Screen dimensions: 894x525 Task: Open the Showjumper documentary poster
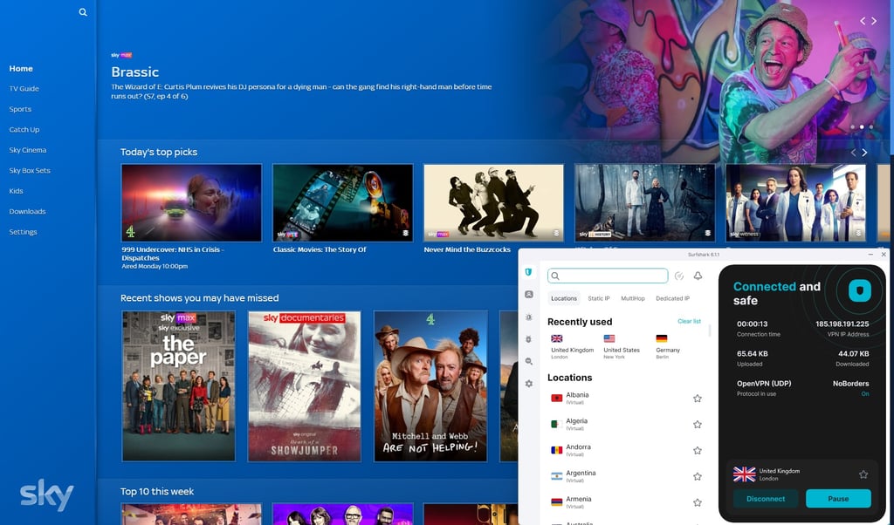point(305,386)
